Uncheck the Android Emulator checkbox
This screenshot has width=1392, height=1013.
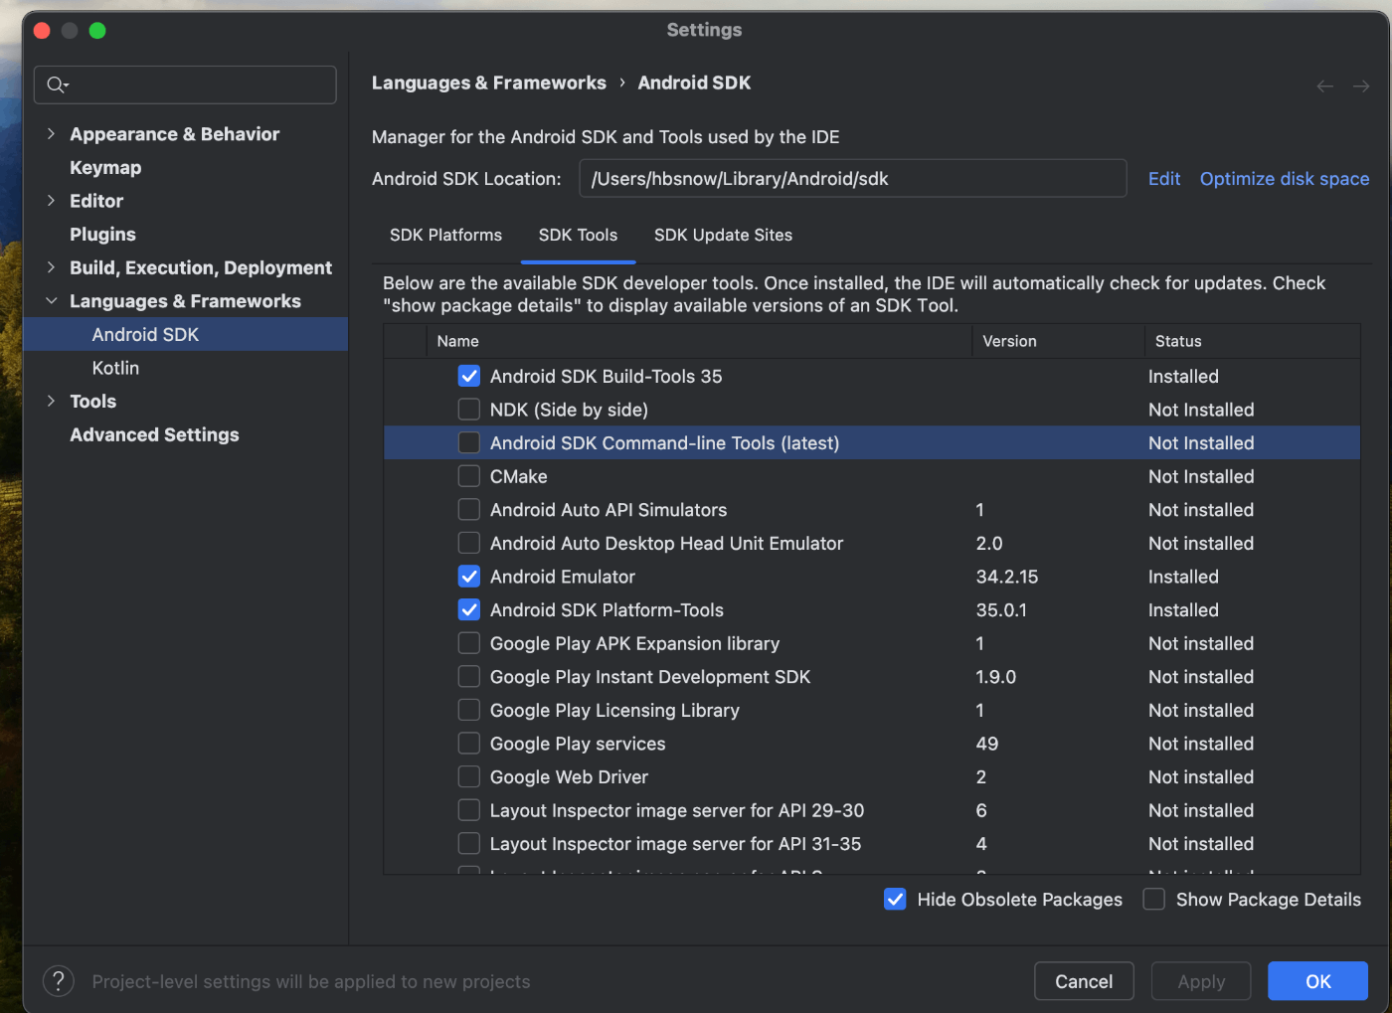[x=469, y=577]
